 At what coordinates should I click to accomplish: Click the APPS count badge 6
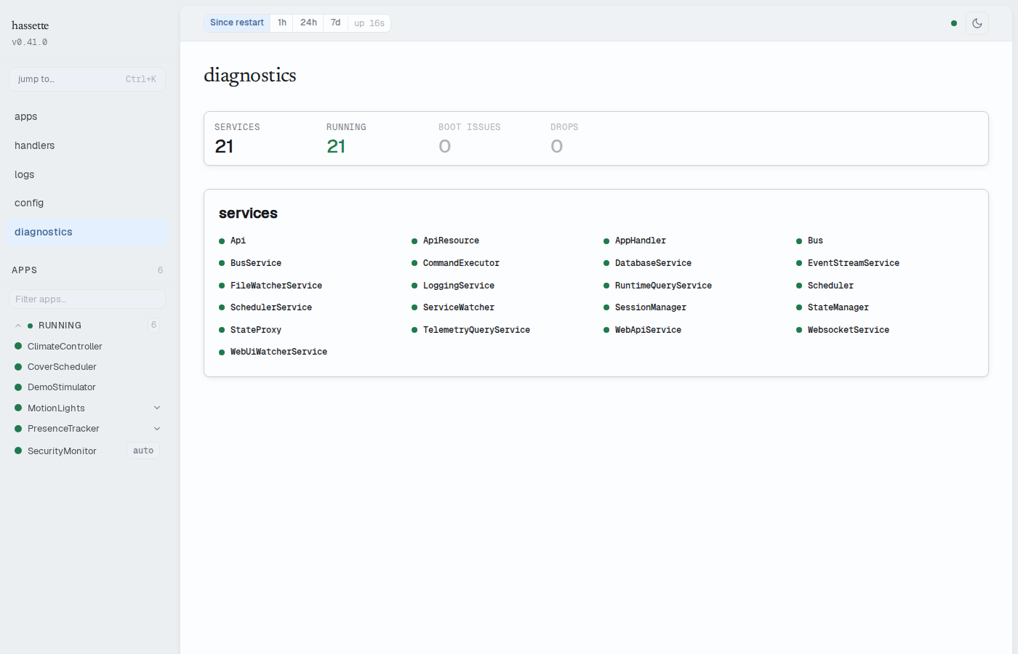click(x=160, y=270)
